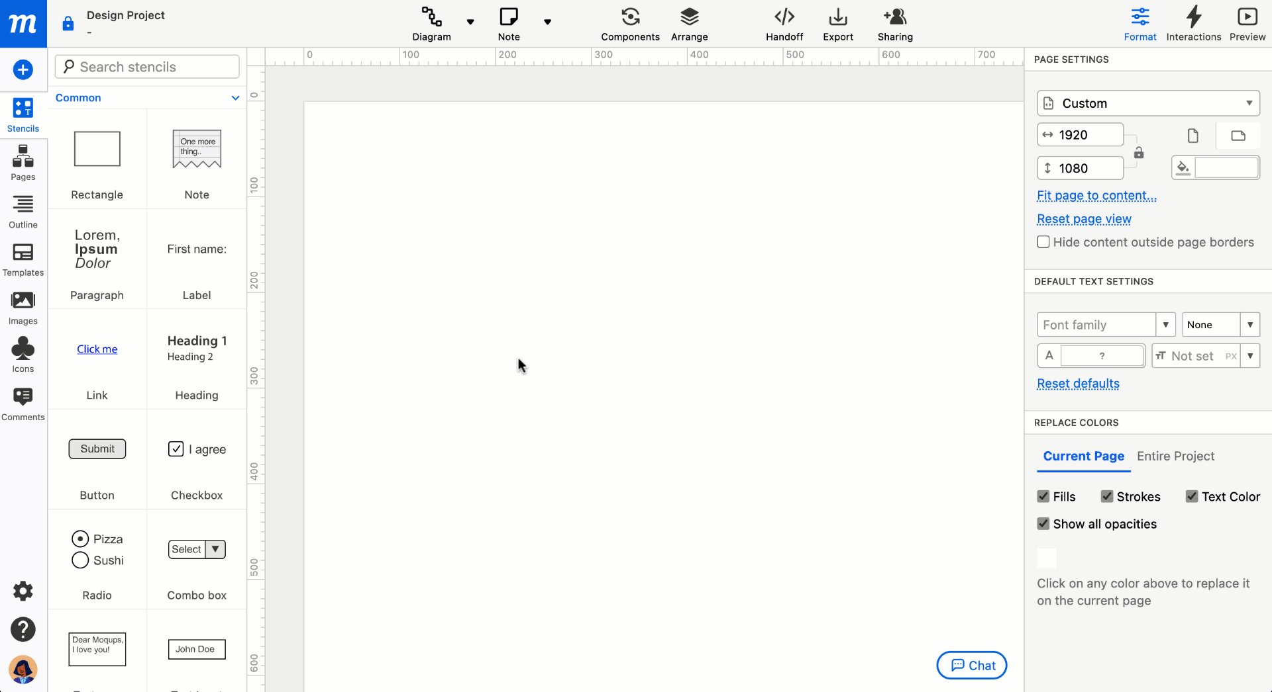Toggle Show all opacities checkbox
The height and width of the screenshot is (692, 1272).
click(1043, 524)
